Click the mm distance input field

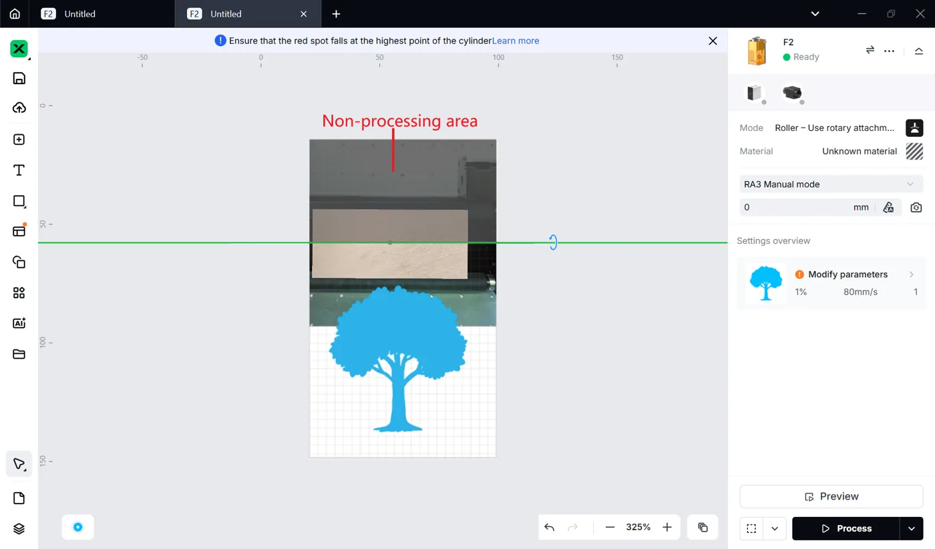pos(806,207)
